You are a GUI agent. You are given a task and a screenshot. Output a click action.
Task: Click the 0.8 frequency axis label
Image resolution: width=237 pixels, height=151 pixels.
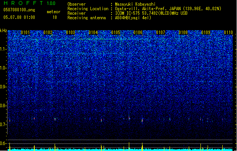pyautogui.click(x=3, y=106)
